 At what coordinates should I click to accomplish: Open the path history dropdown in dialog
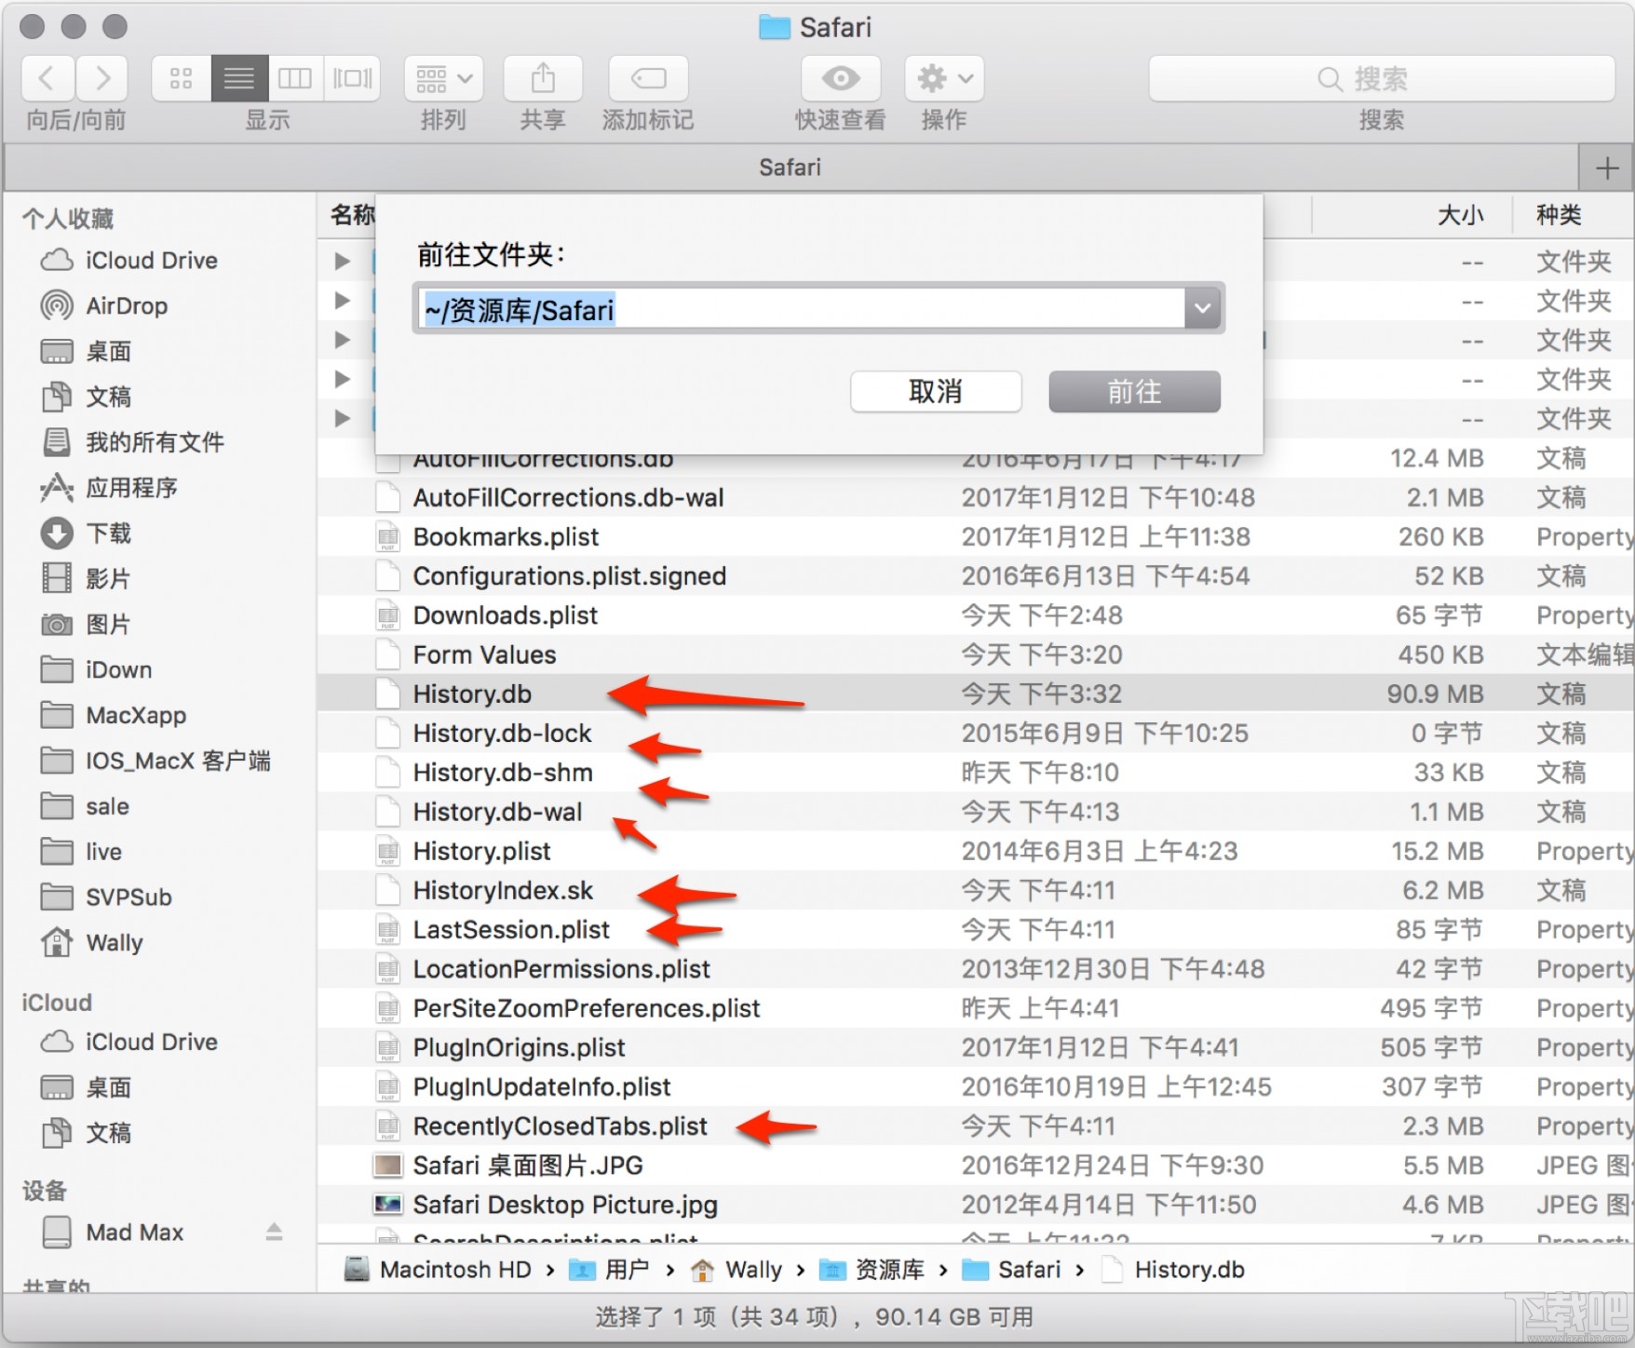1202,308
